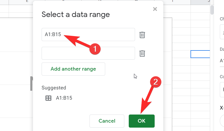Screen dimensions: 224x131
Task: Close the Select a data range dialog
Action: 155,9
